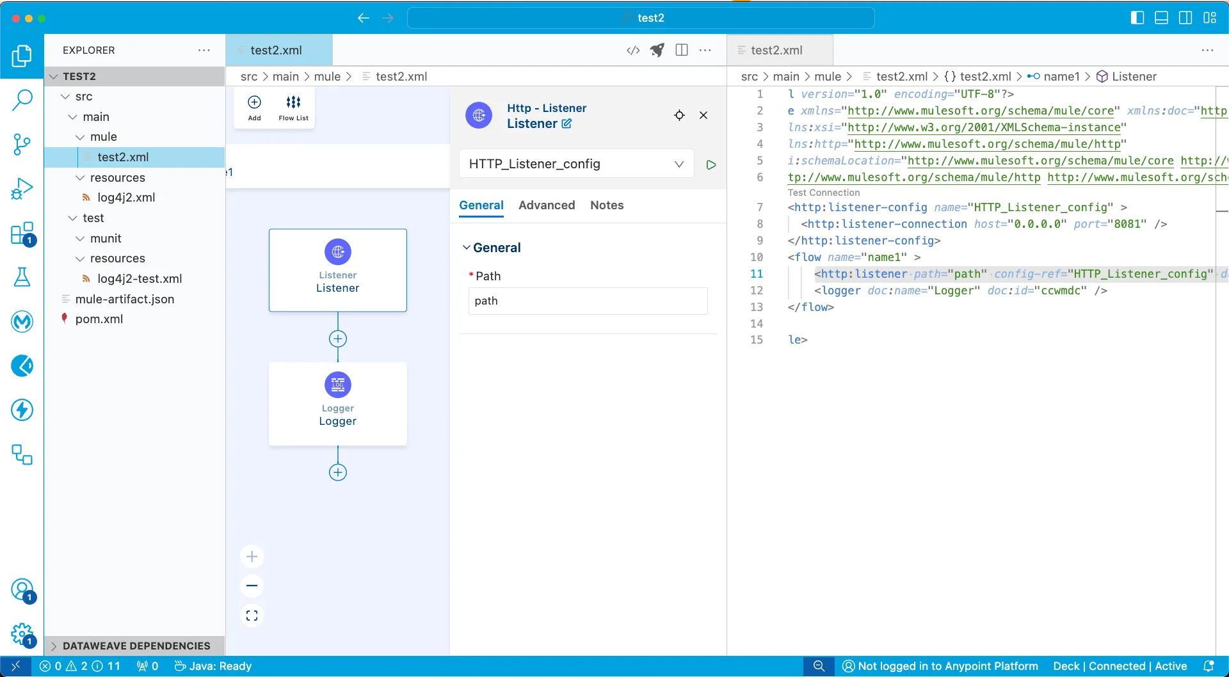This screenshot has height=677, width=1229.
Task: Open the remote window indicator
Action: point(15,666)
